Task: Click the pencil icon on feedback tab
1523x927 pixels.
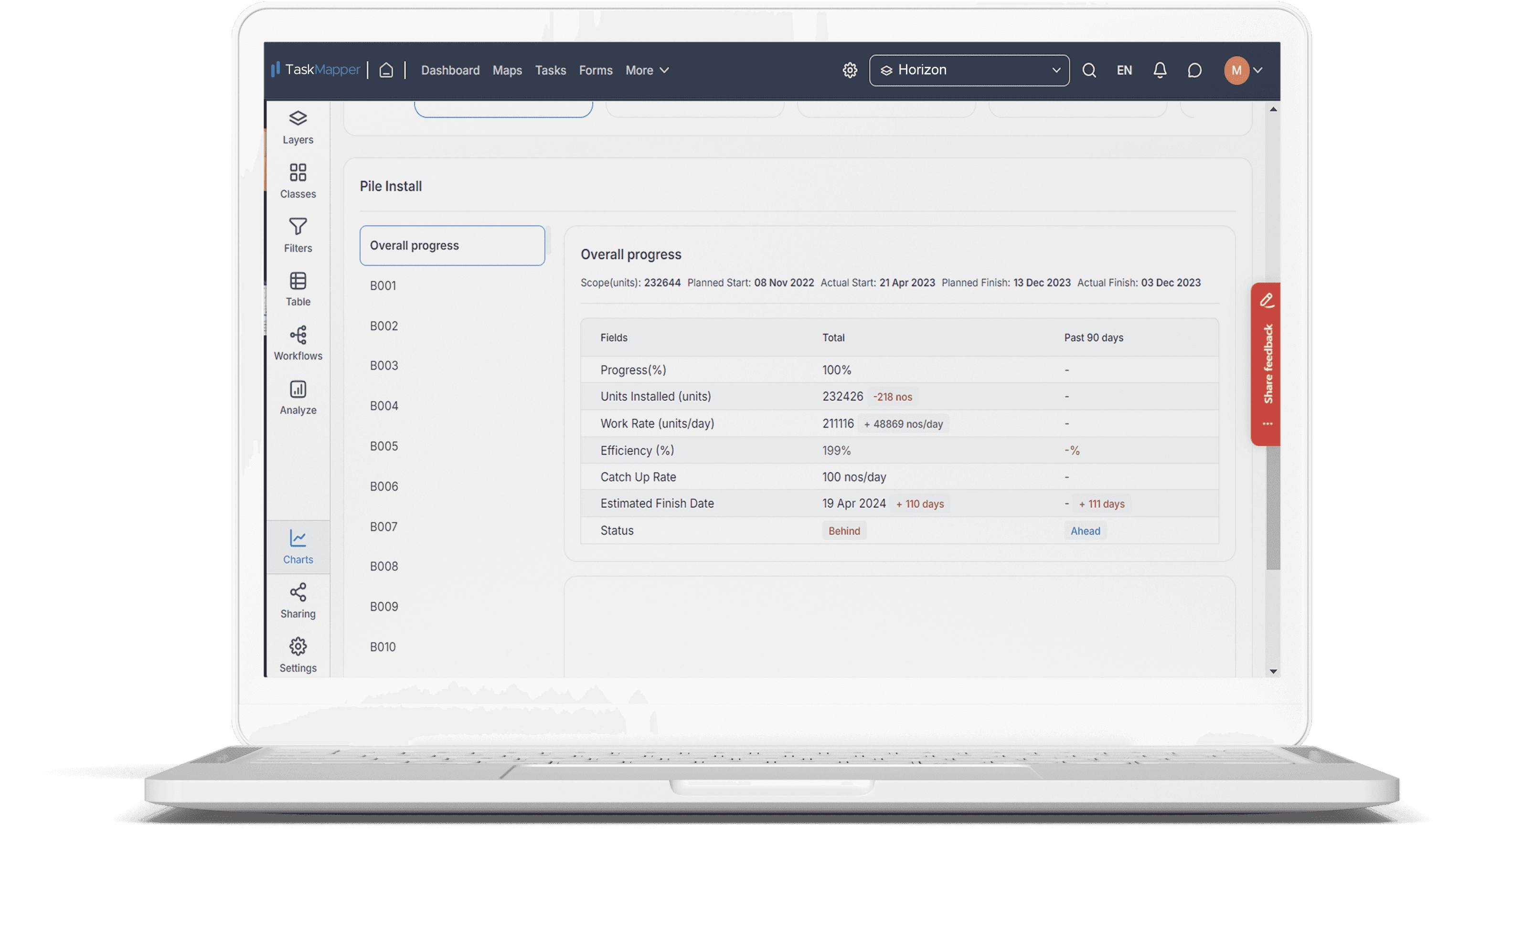Action: point(1267,300)
